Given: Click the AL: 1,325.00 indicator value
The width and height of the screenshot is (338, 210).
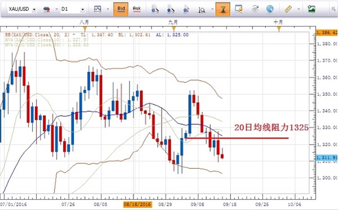Looking at the screenshot, I should click(x=172, y=35).
